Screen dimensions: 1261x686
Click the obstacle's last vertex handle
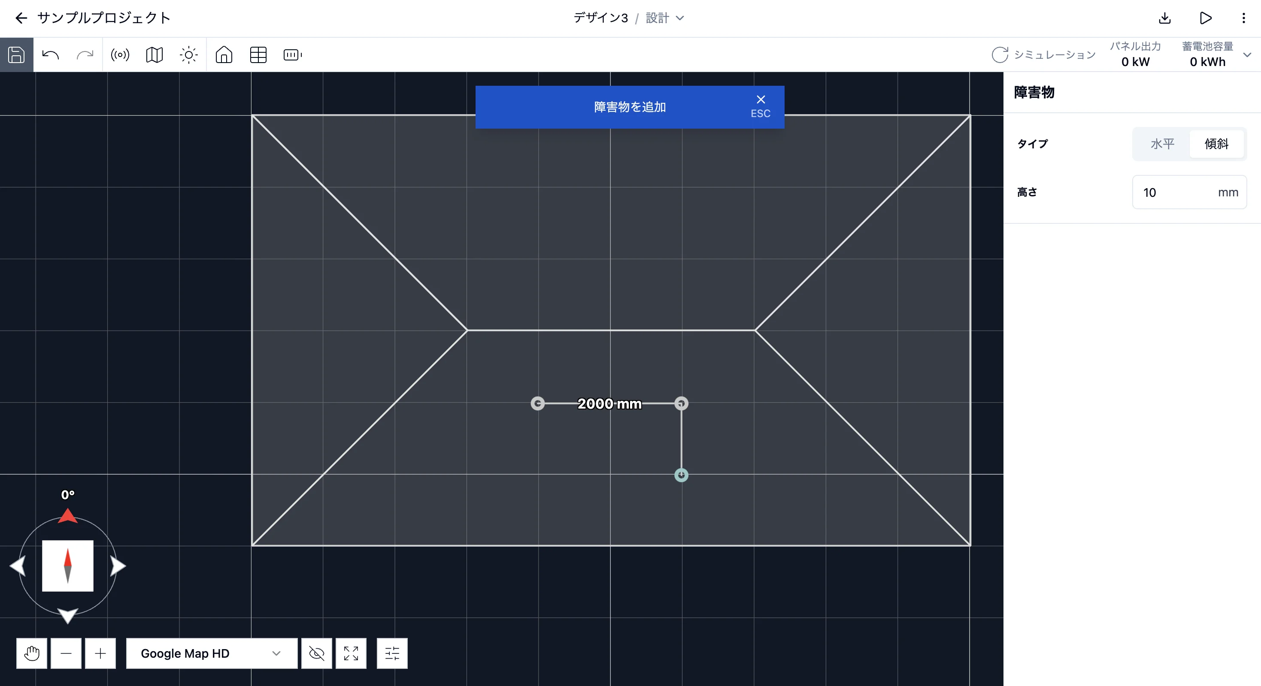[681, 475]
